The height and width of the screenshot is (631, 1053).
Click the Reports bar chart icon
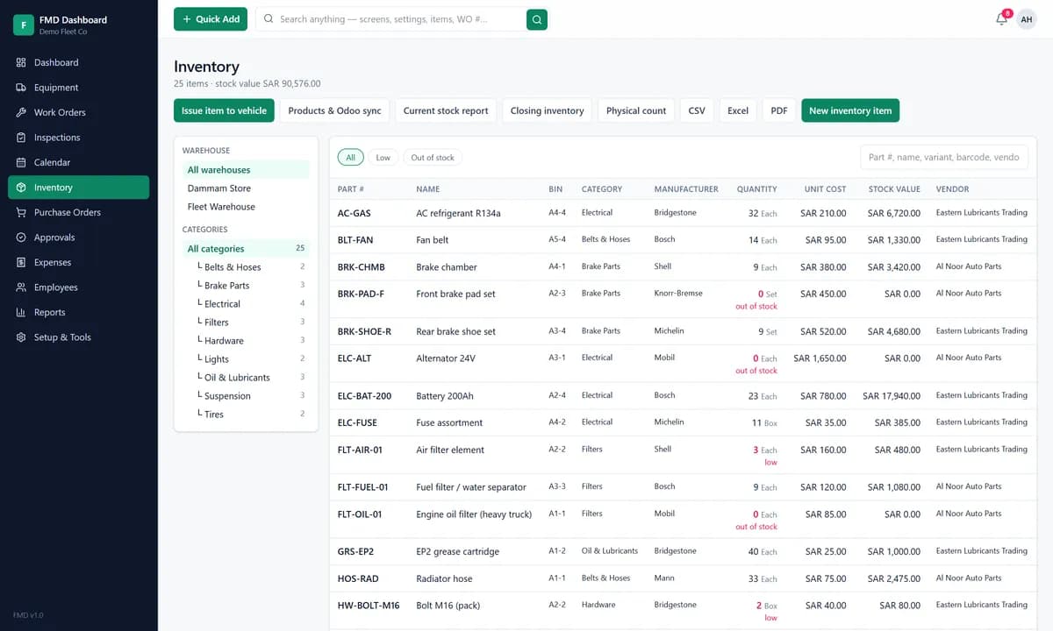pyautogui.click(x=21, y=313)
